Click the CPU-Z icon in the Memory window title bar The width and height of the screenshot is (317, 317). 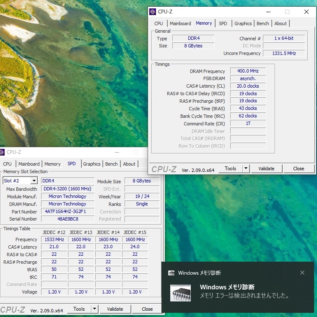coord(153,12)
